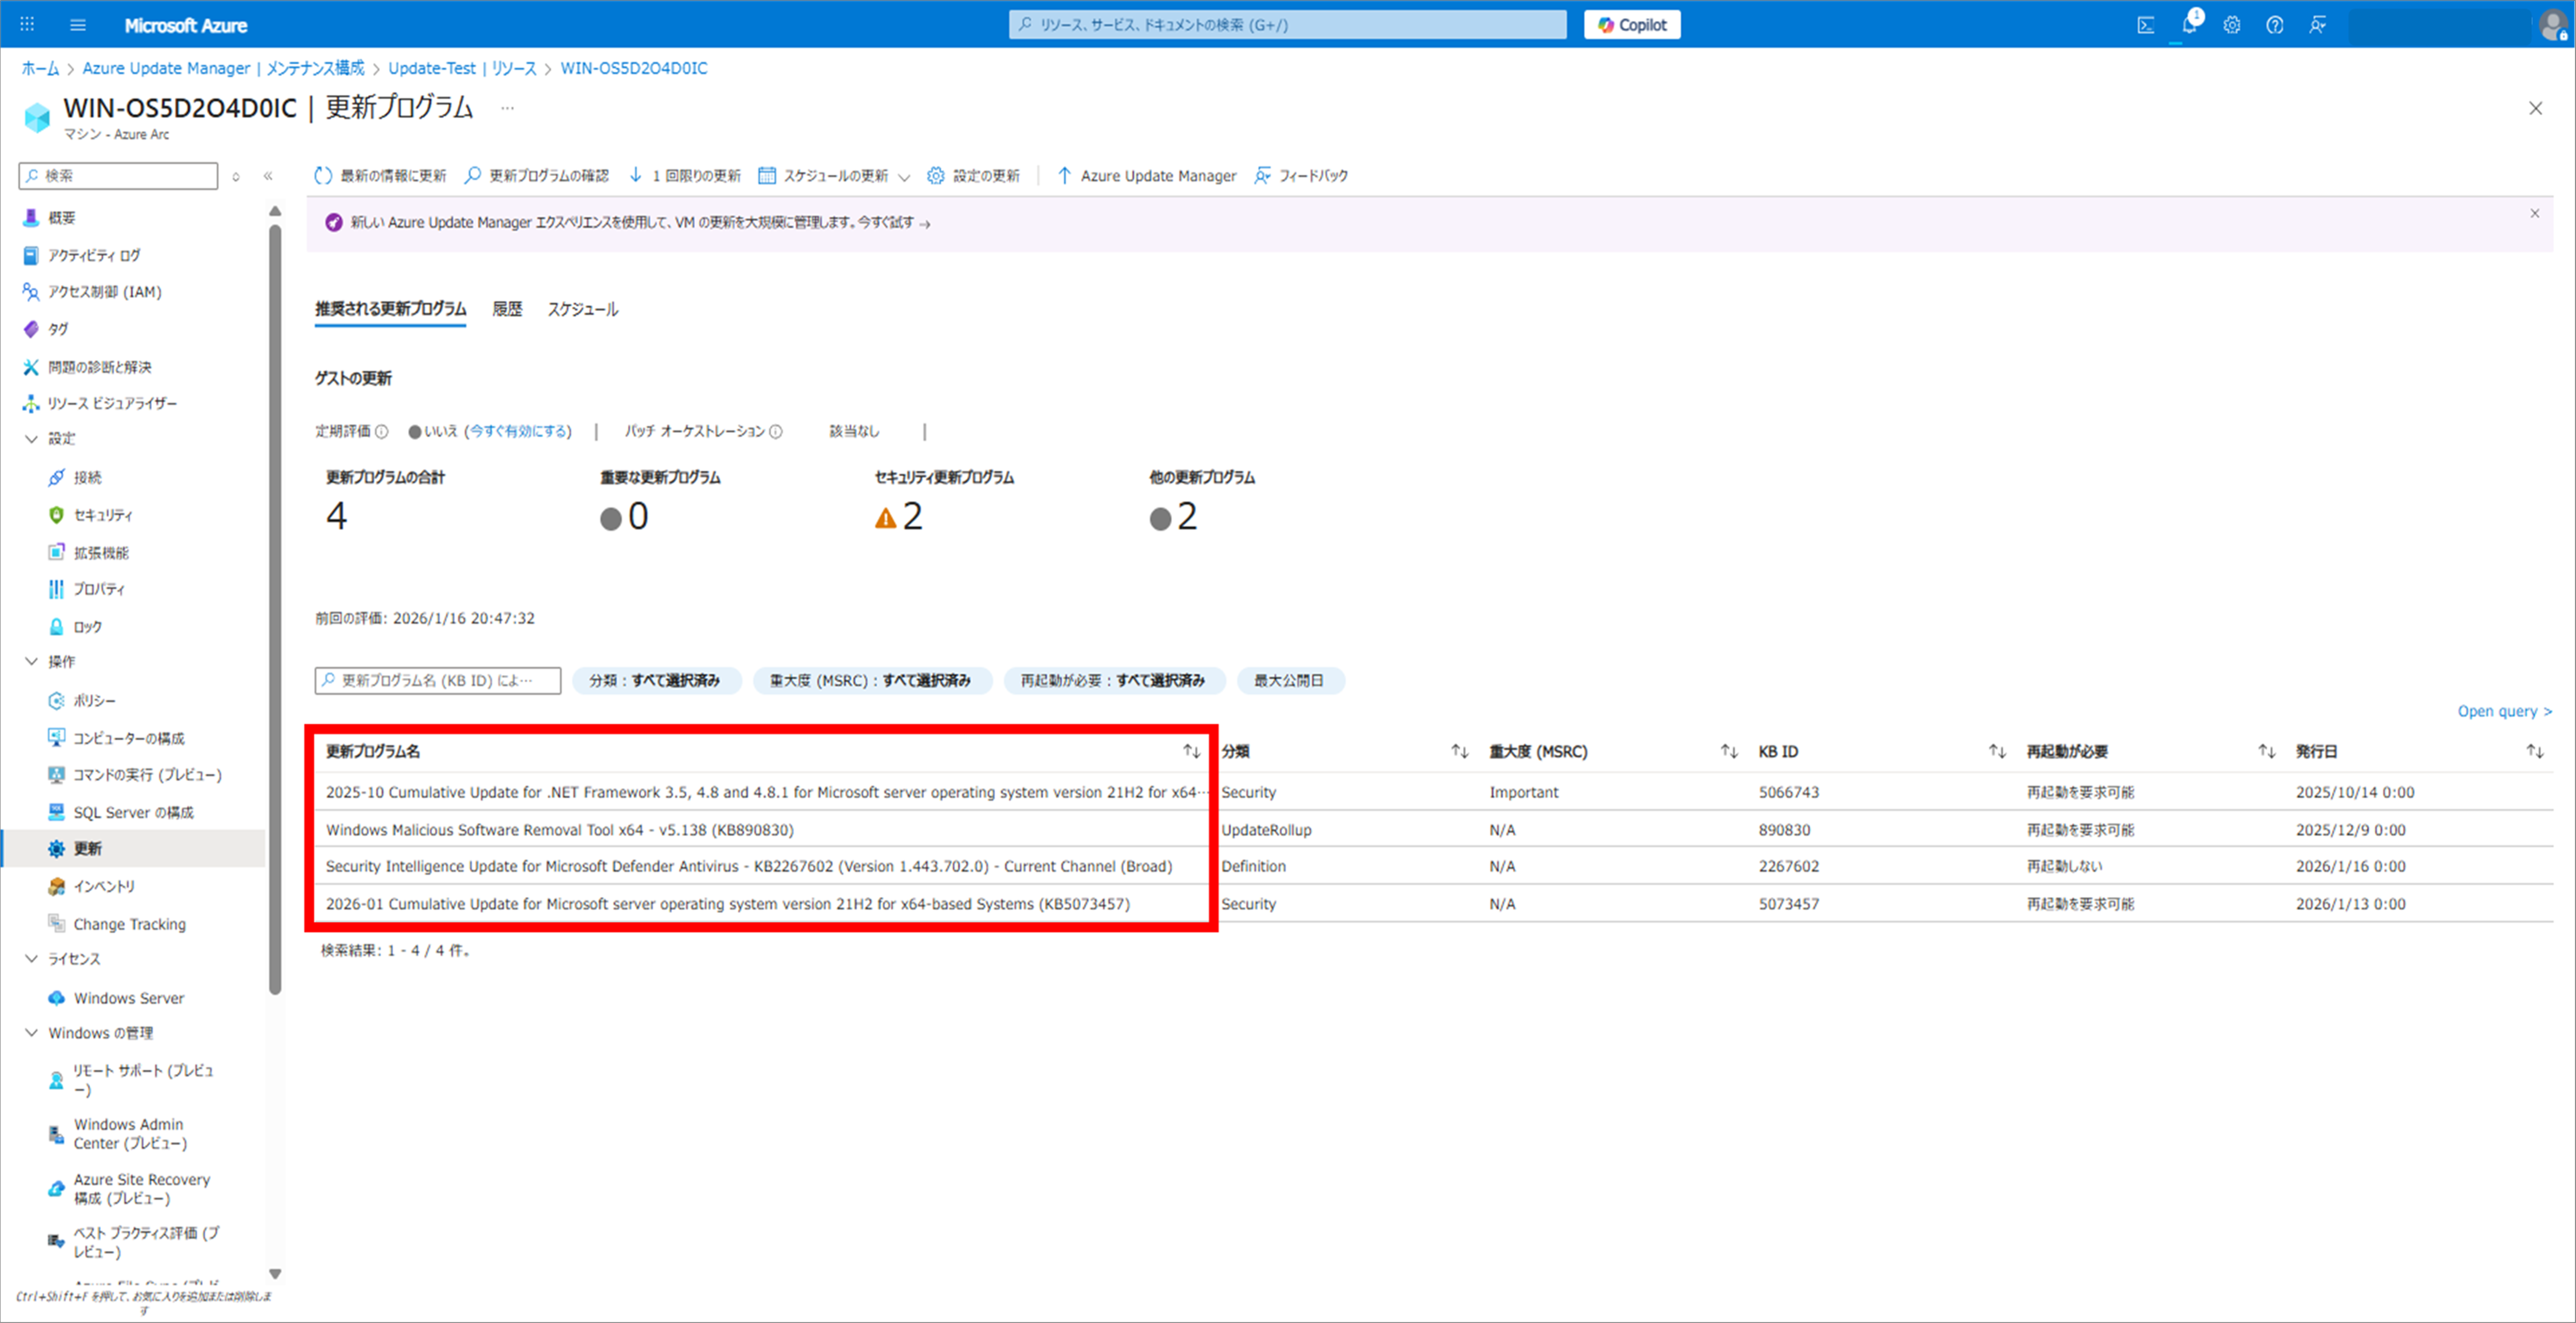Click 今すぐ有効にする link
The height and width of the screenshot is (1323, 2576).
(518, 431)
